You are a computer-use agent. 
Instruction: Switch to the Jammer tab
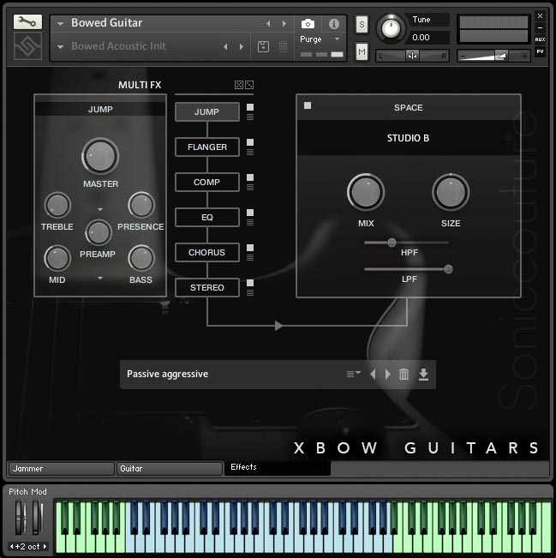click(x=61, y=469)
